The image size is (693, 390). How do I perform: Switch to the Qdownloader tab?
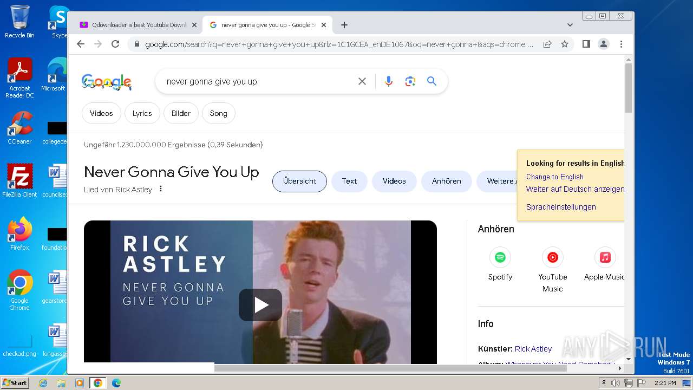pos(134,25)
